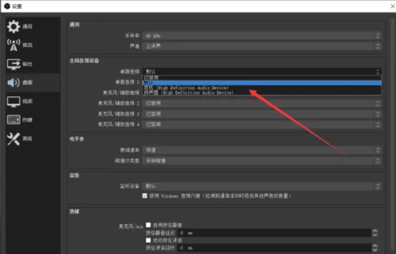Image resolution: width=396 pixels, height=254 pixels.
Task: Click the OBS logo in title bar
Action: (x=7, y=6)
